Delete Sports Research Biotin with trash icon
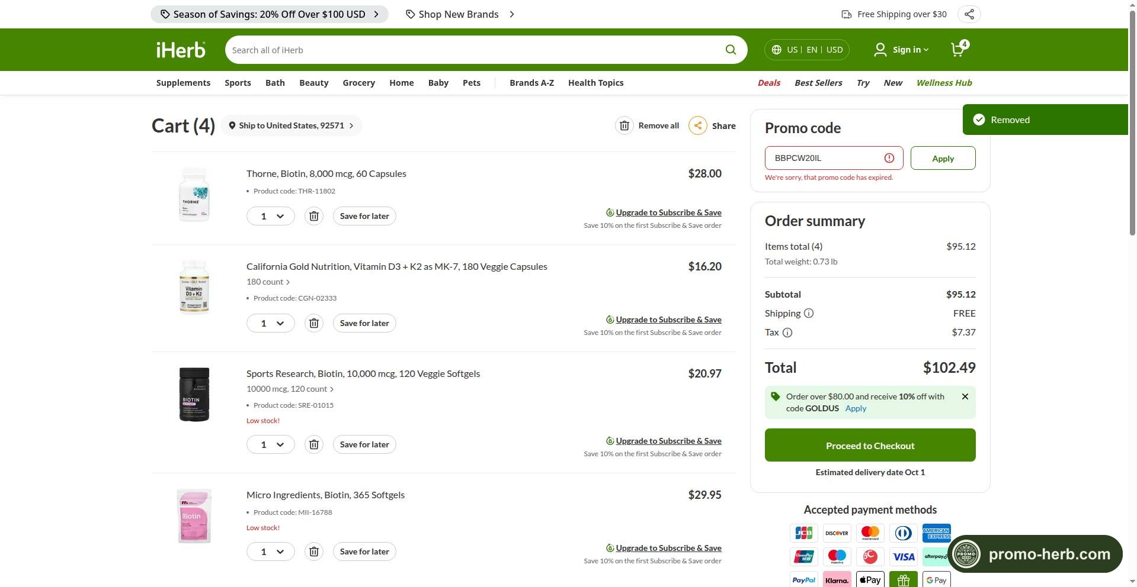 click(314, 444)
